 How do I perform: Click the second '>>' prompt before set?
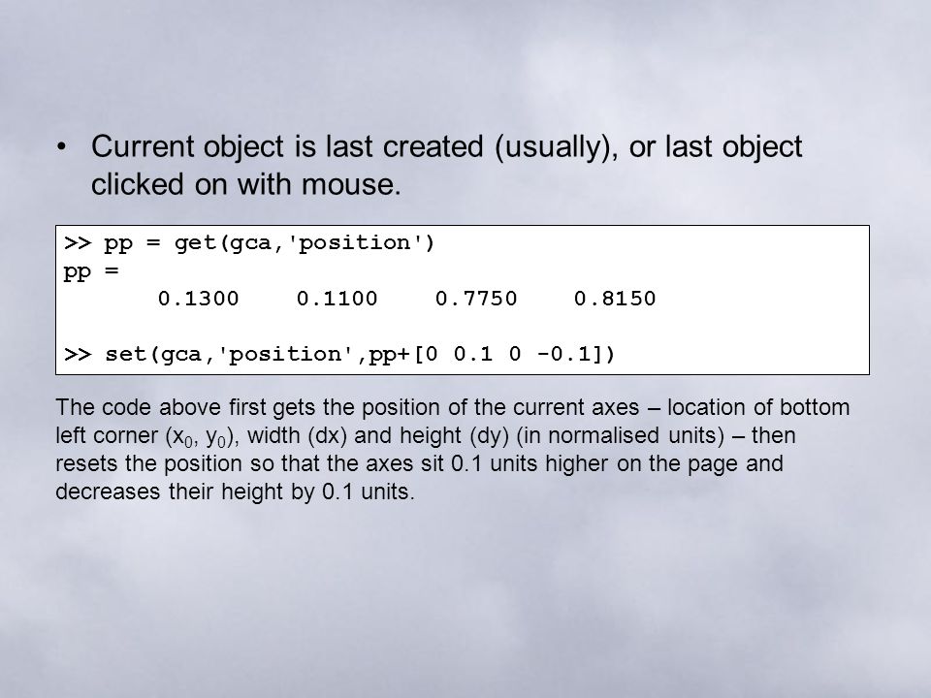point(78,355)
